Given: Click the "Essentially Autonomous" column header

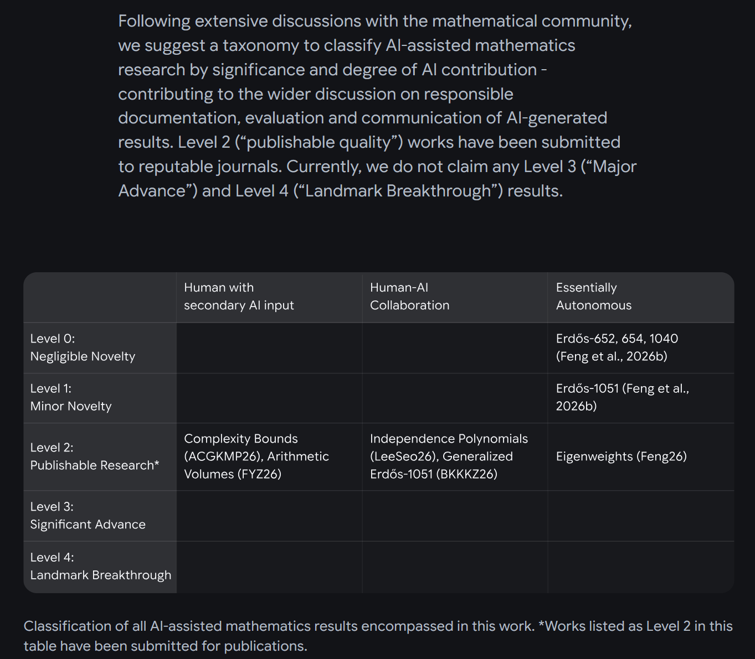Looking at the screenshot, I should click(x=593, y=297).
